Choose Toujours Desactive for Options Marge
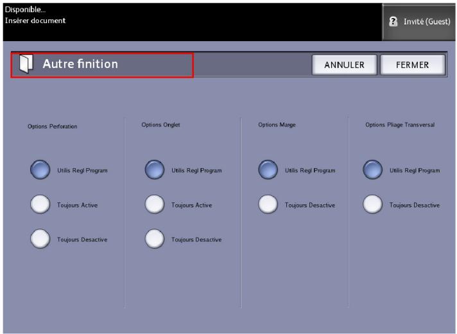457x334 pixels. pos(268,205)
